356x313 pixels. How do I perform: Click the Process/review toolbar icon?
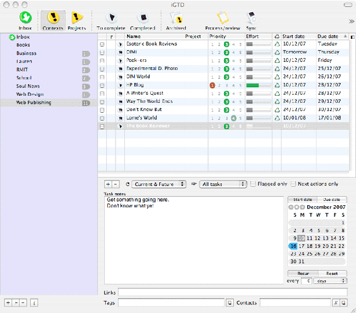click(x=222, y=19)
